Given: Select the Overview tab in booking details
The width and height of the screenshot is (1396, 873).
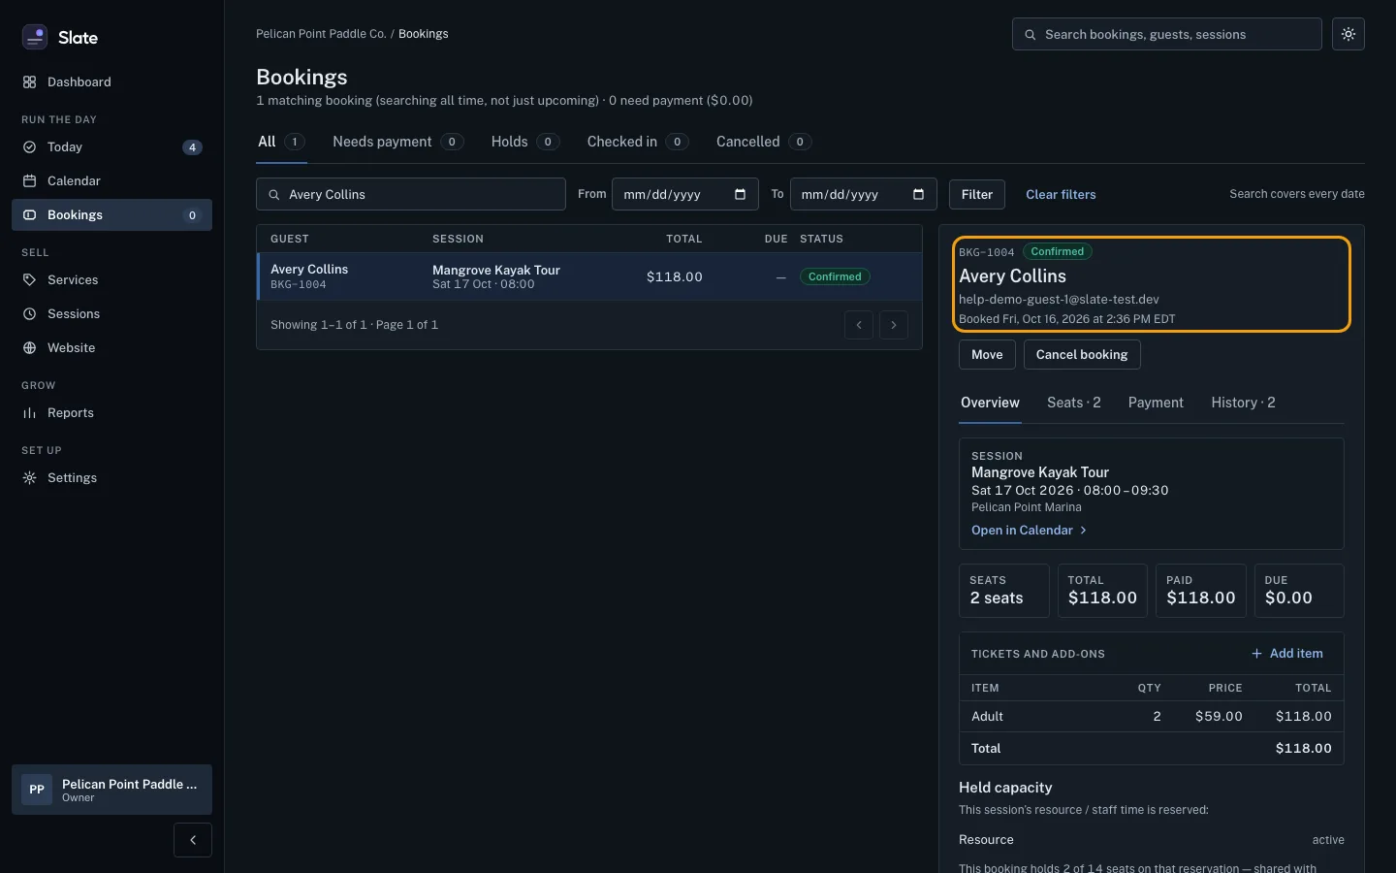Looking at the screenshot, I should pos(990,403).
